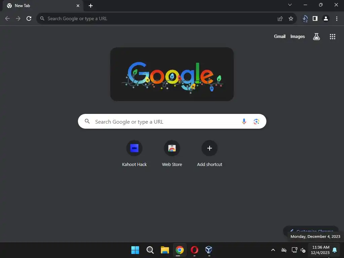Add a new shortcut tile
Viewport: 344px width, 258px height.
(210, 154)
